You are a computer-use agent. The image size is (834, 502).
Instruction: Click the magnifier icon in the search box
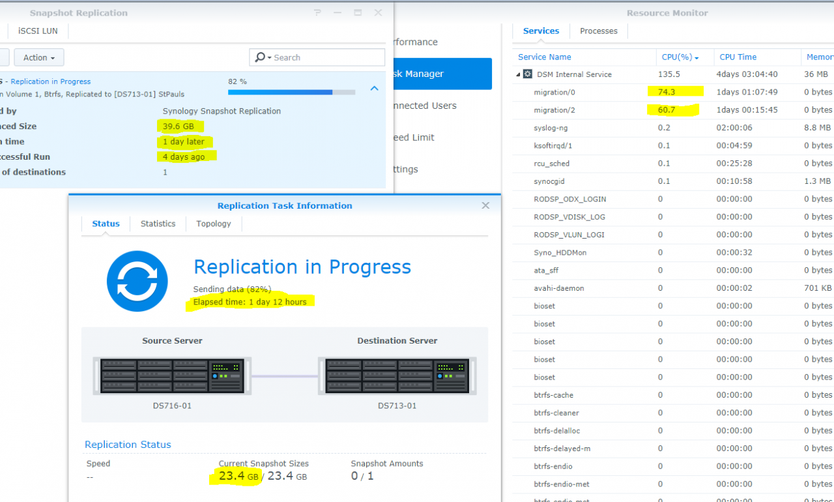260,57
